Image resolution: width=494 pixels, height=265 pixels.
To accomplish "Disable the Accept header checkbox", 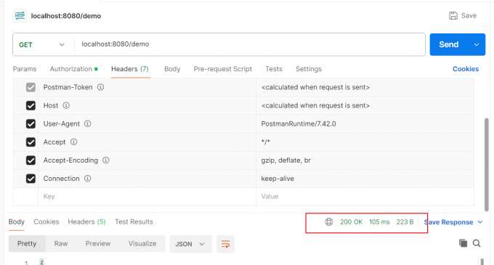I will click(31, 142).
